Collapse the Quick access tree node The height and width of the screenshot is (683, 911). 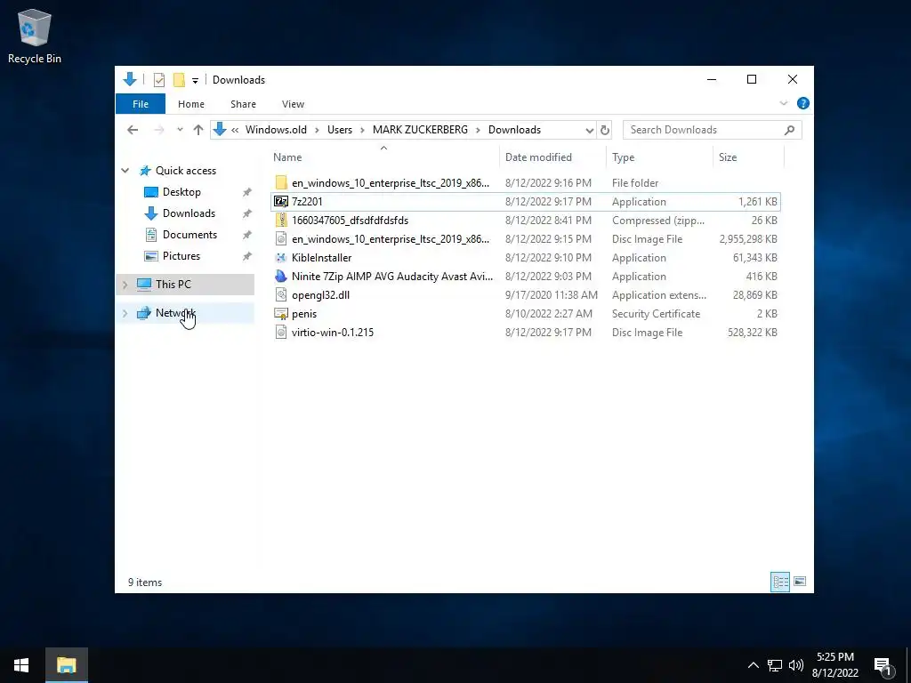pos(125,170)
